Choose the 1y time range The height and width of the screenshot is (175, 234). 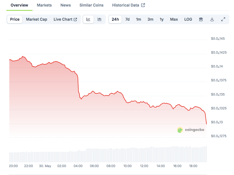click(x=162, y=19)
